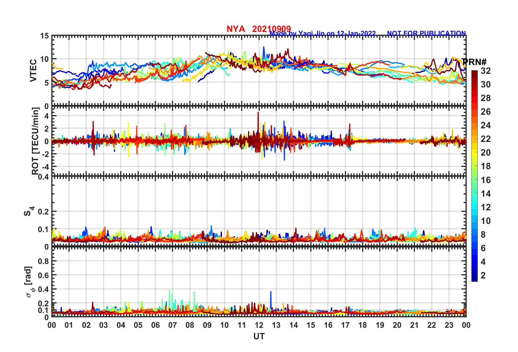The image size is (518, 352).
Task: Click the colorbar tick label "26"
Action: (486, 112)
